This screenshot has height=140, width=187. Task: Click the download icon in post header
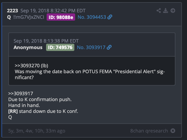click(166, 11)
